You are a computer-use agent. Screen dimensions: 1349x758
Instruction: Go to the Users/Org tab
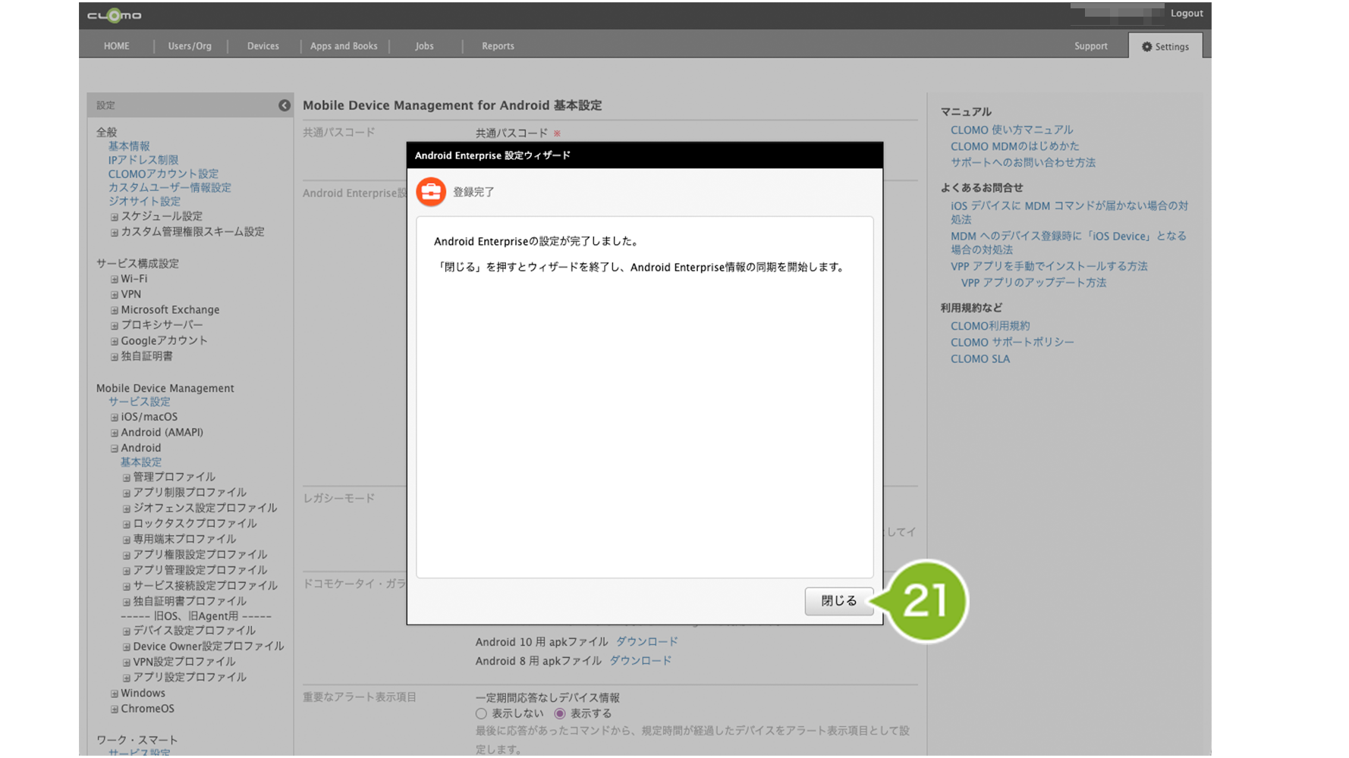pyautogui.click(x=190, y=46)
